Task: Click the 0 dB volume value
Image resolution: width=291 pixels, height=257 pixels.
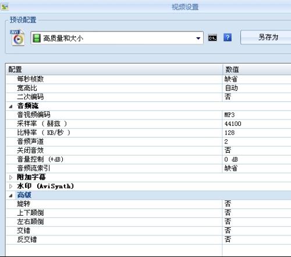Action: tap(231, 160)
